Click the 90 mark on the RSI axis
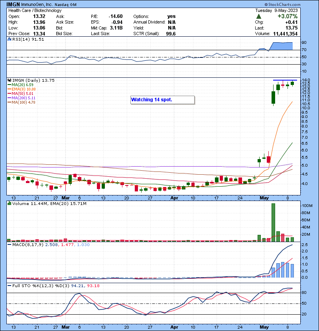 click(304, 43)
